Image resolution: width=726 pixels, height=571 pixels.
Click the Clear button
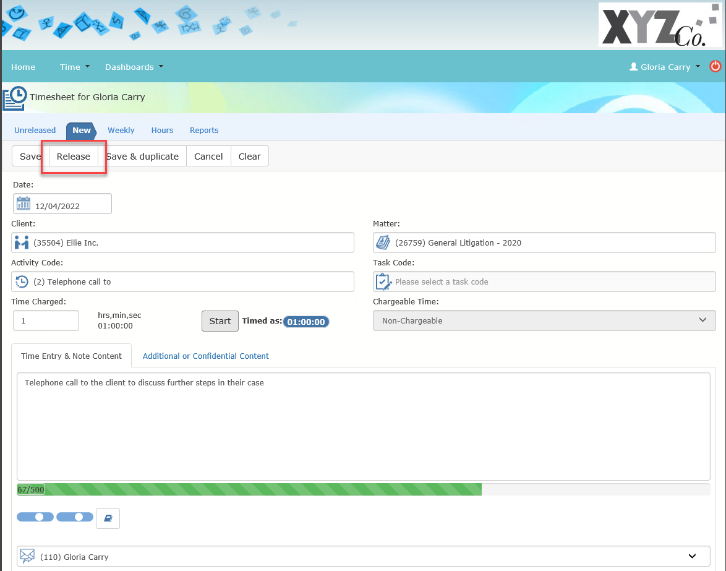(250, 157)
